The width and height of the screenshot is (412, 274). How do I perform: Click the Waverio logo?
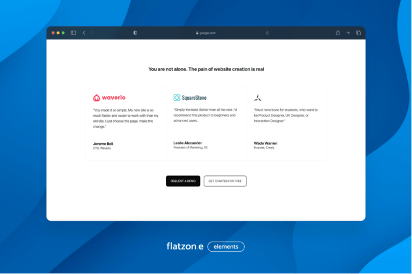coord(109,97)
